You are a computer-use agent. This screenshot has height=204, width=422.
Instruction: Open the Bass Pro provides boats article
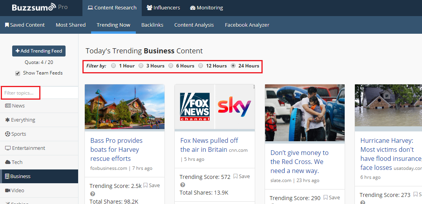(x=117, y=149)
